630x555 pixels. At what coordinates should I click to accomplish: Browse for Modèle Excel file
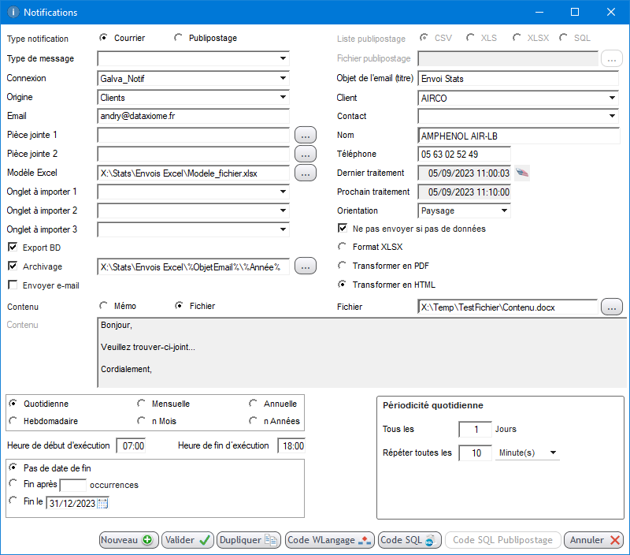306,173
